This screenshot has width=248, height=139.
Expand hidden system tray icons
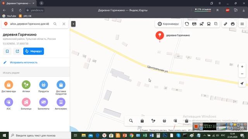pos(205,136)
